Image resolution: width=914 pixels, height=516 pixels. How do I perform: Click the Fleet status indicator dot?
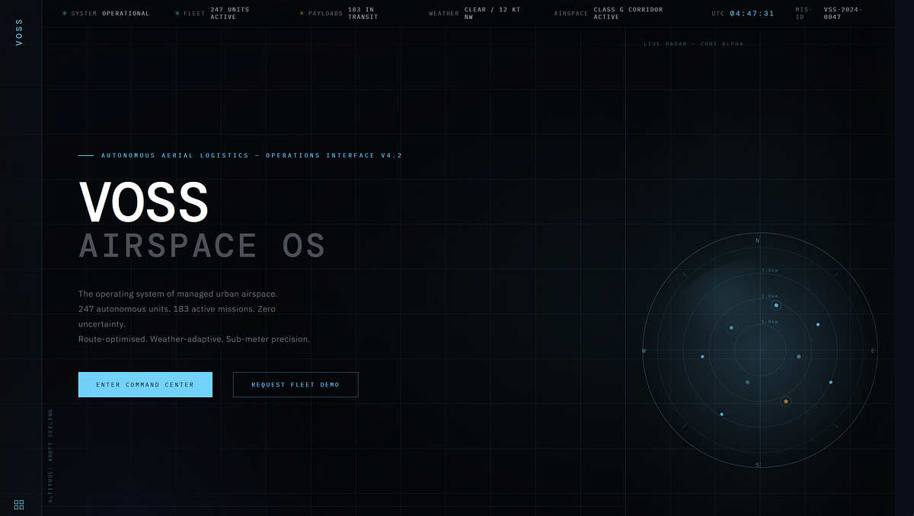pos(177,14)
